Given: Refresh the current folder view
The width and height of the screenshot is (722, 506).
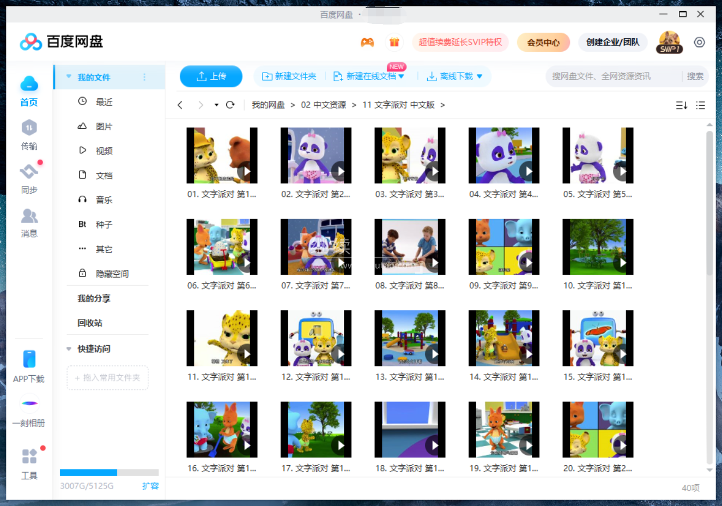Looking at the screenshot, I should pos(230,105).
